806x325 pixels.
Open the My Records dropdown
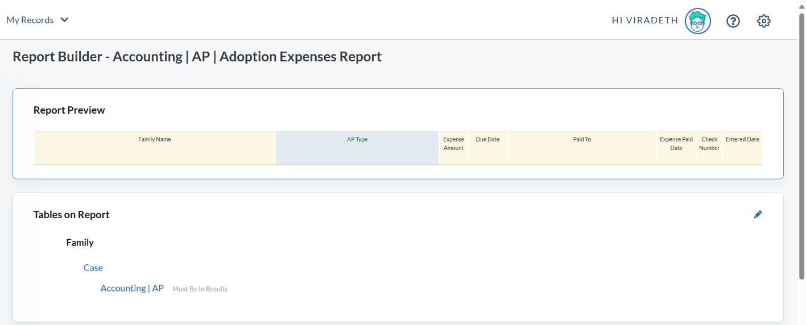pyautogui.click(x=38, y=20)
